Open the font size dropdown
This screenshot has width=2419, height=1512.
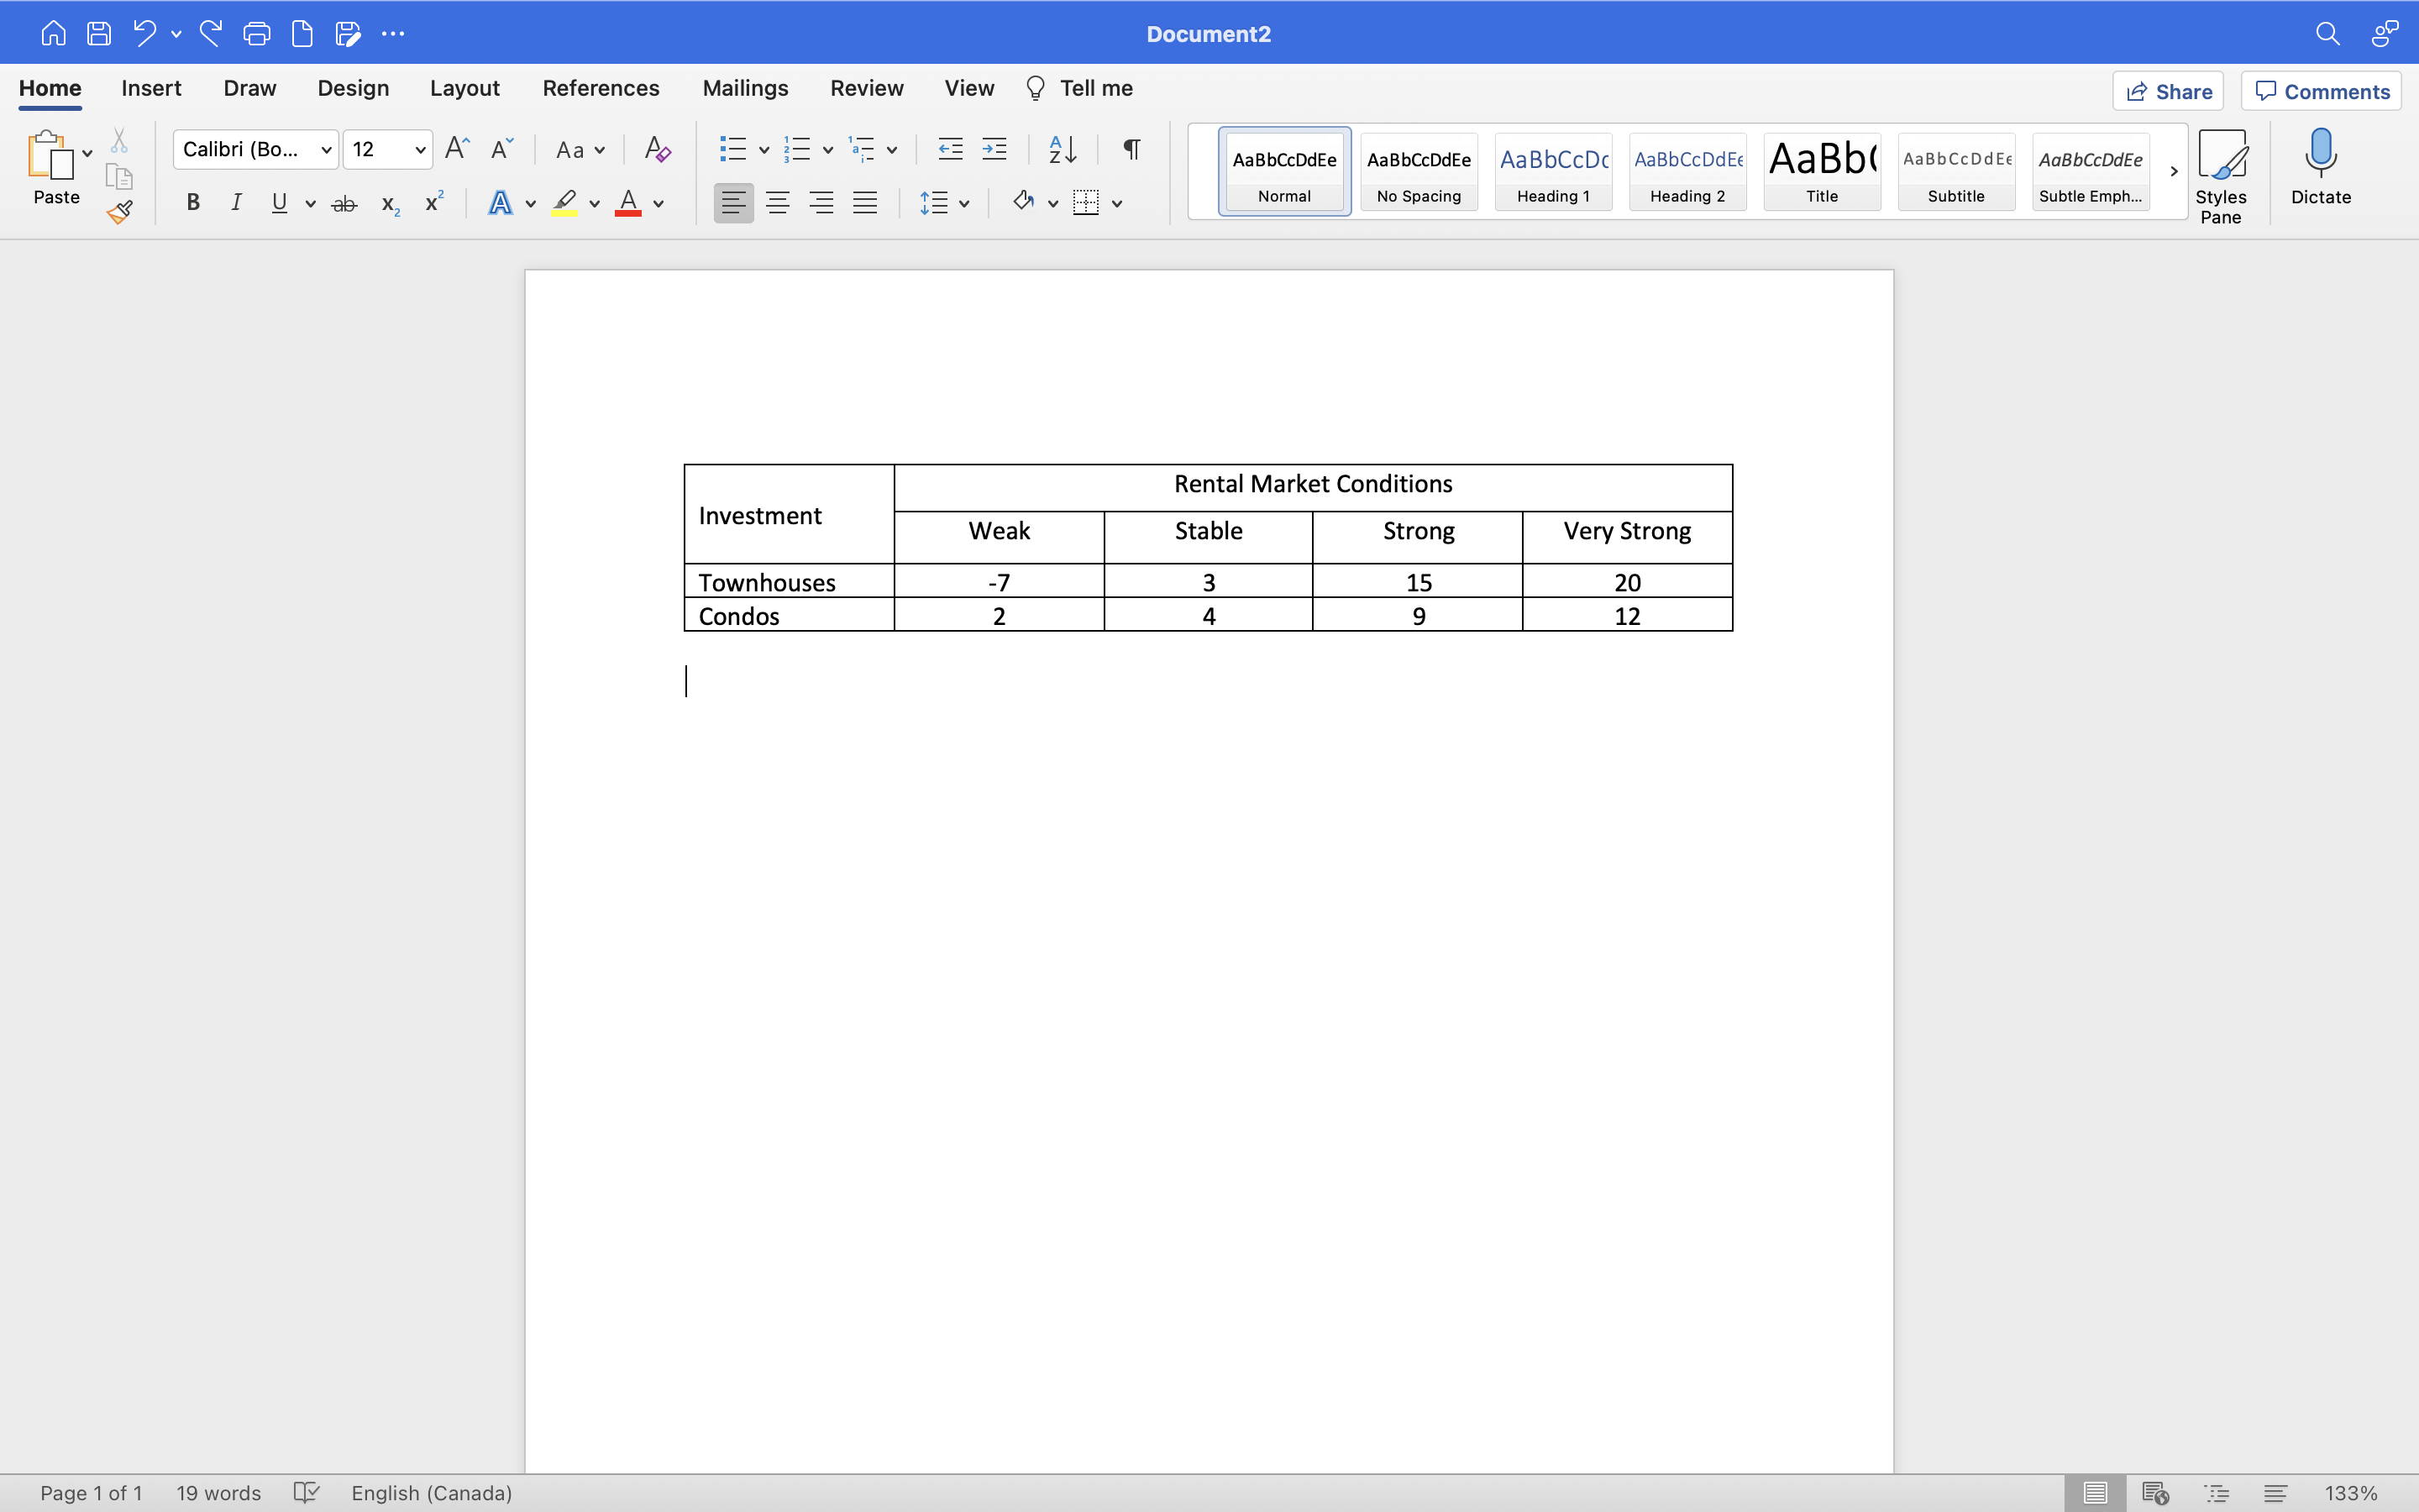420,150
